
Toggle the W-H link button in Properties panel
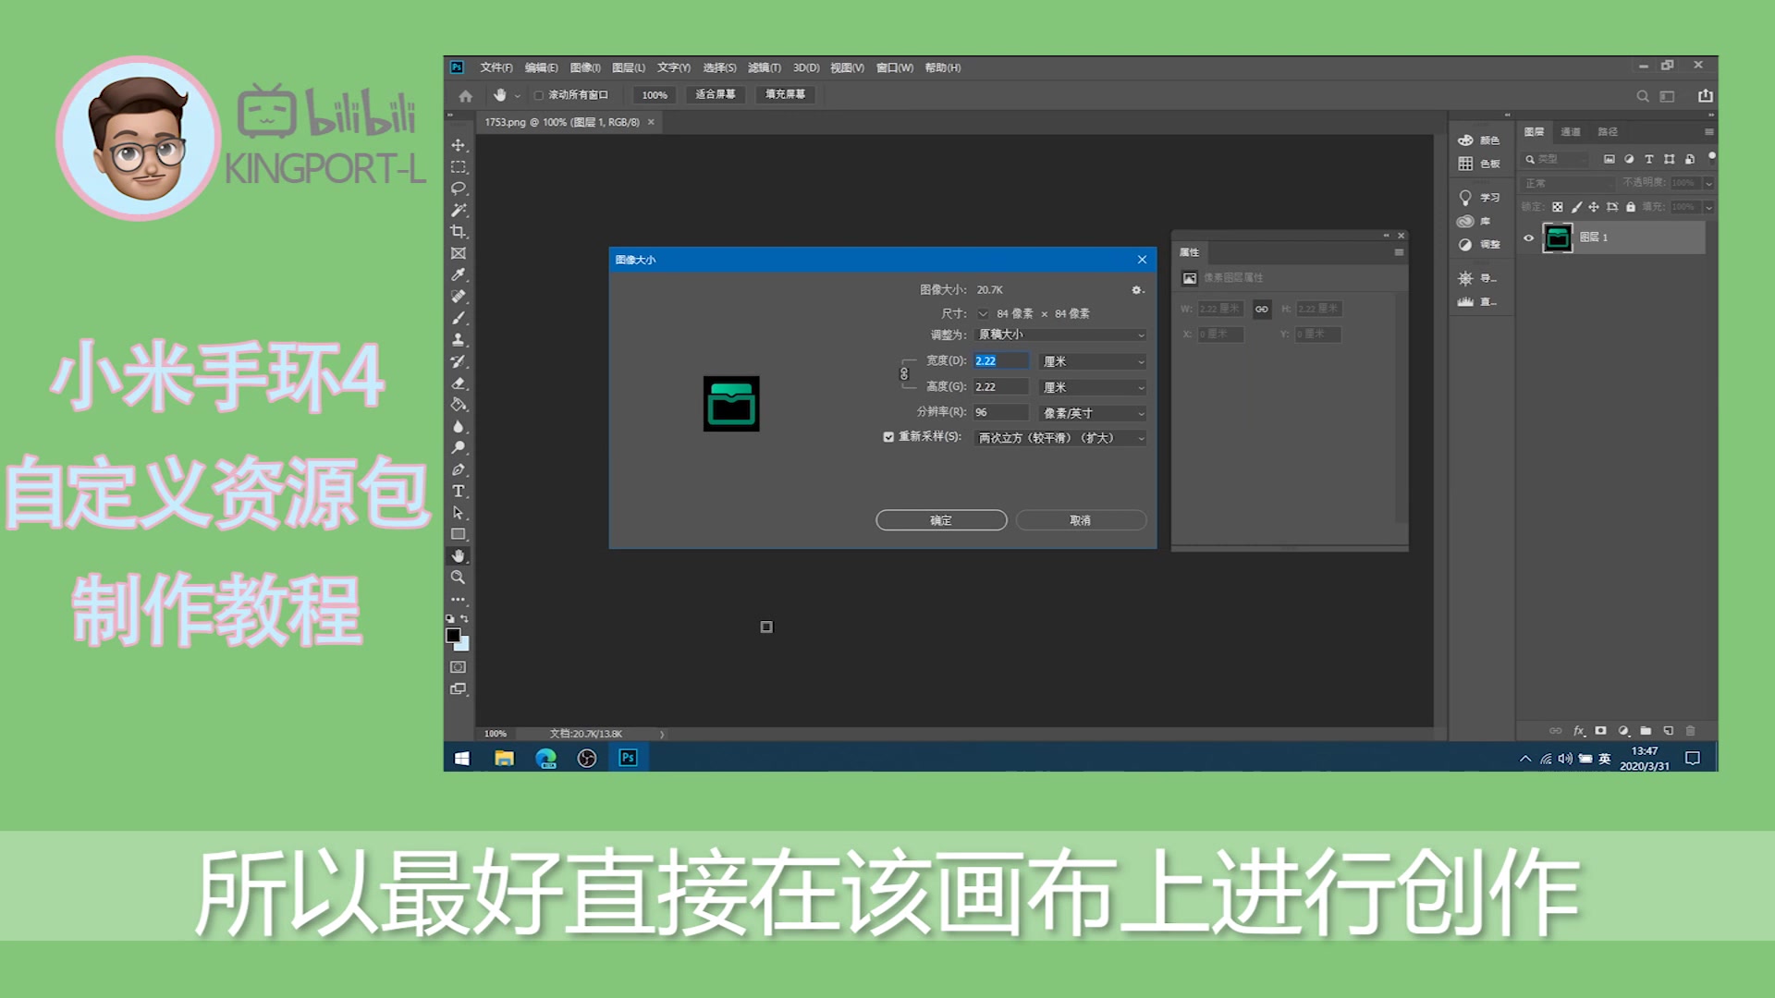pos(1262,309)
